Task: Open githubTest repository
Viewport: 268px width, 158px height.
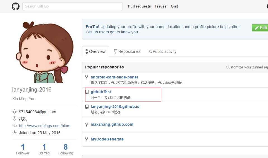Action: (101, 92)
